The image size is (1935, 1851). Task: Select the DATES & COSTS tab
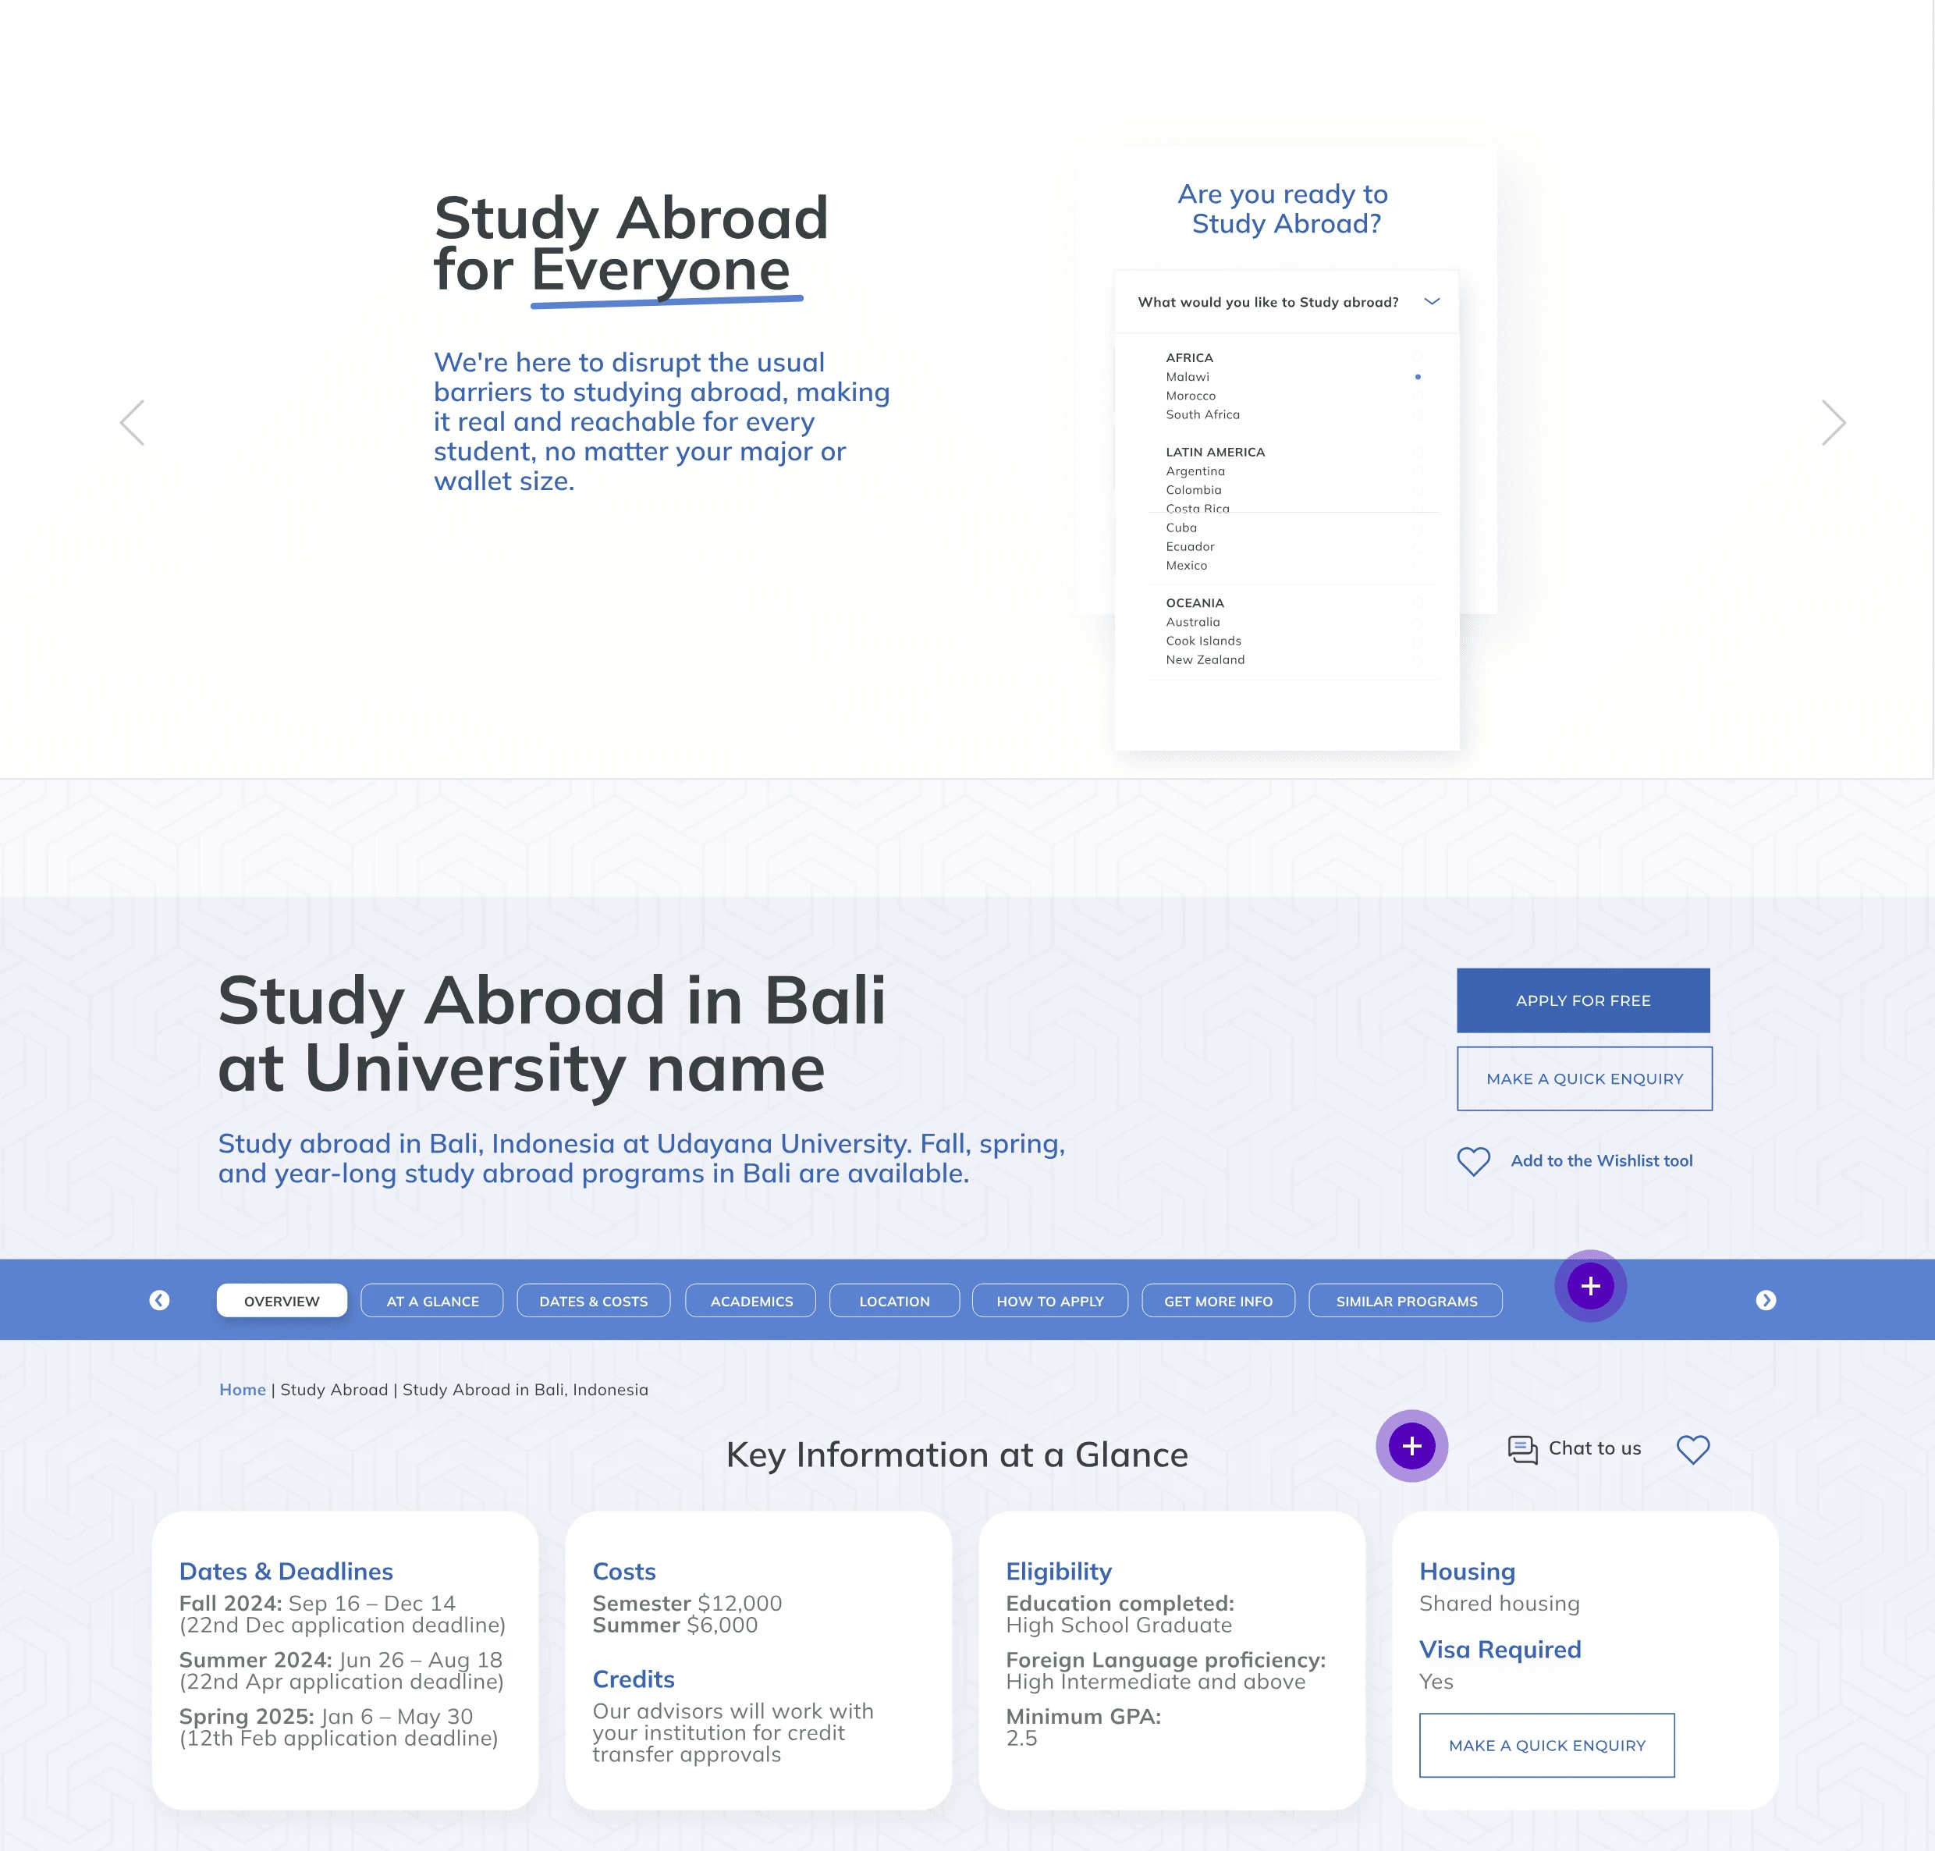click(593, 1299)
